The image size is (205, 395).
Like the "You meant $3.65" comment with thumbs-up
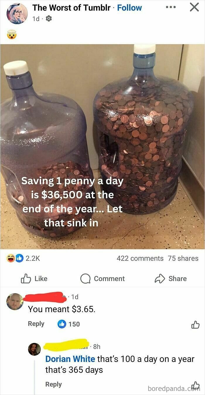coord(195,324)
